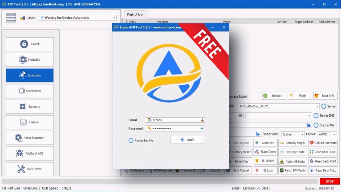Click the Erase Demo button
Viewport: 341px width, 192px height.
(x=266, y=152)
